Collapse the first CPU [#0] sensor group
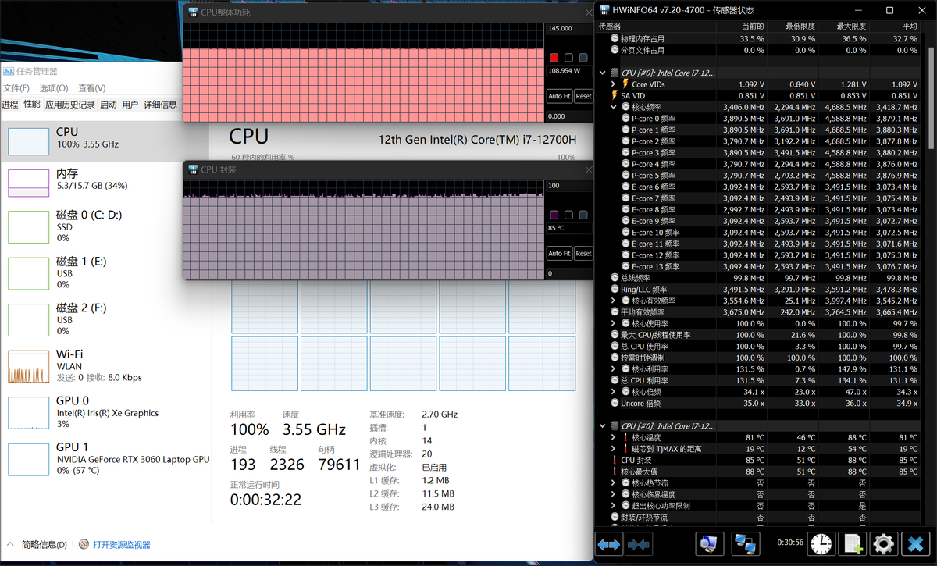The width and height of the screenshot is (937, 566). [602, 73]
